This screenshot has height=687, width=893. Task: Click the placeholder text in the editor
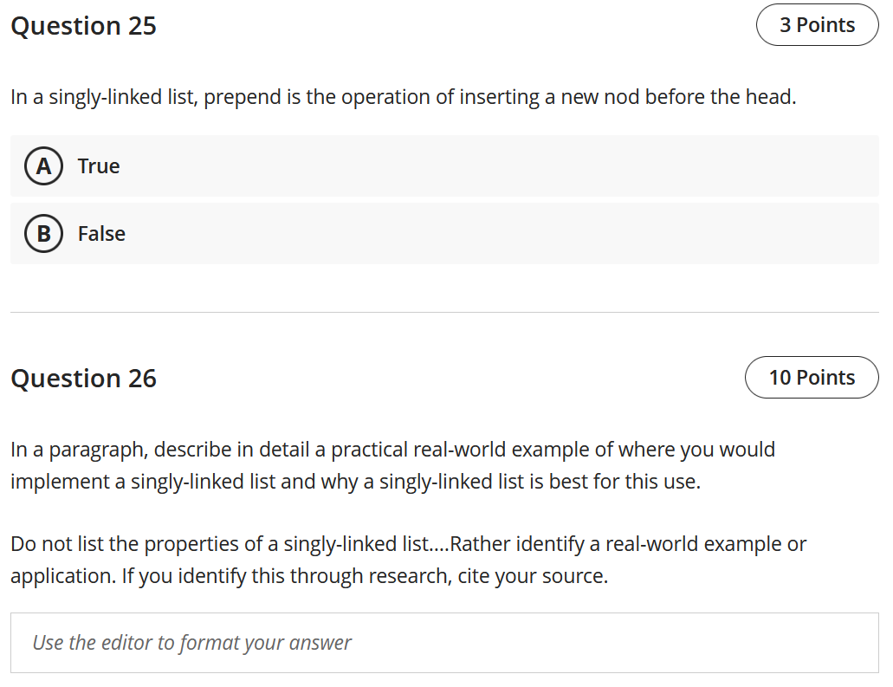(x=191, y=643)
